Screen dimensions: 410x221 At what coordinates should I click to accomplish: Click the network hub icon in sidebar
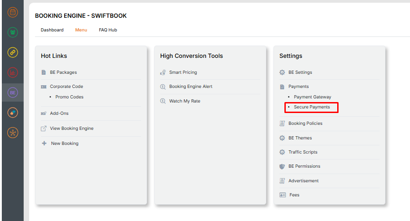(13, 133)
